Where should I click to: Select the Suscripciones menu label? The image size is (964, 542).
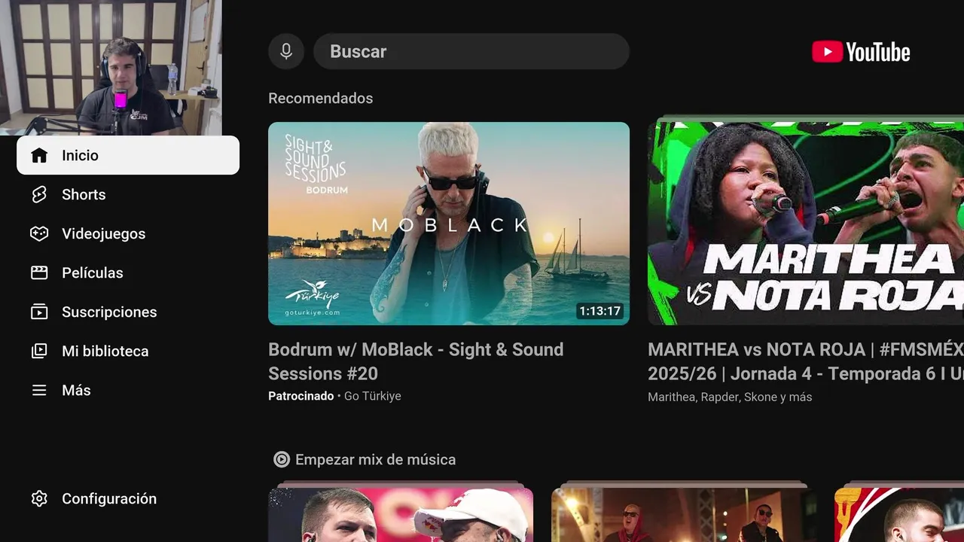coord(109,312)
